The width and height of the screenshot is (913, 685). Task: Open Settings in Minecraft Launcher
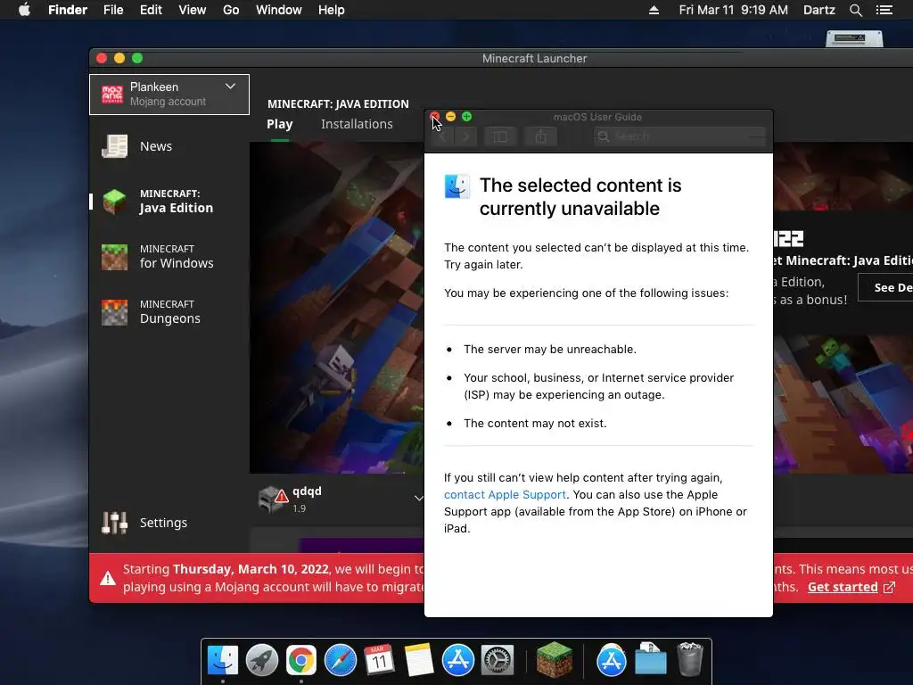[x=169, y=523]
